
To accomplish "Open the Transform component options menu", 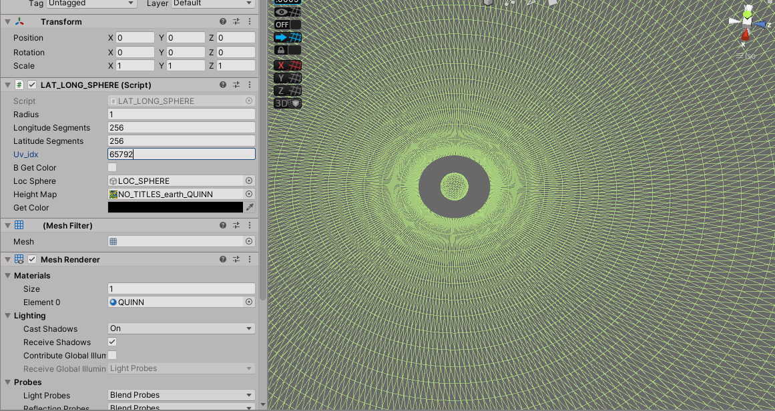I will pos(250,21).
